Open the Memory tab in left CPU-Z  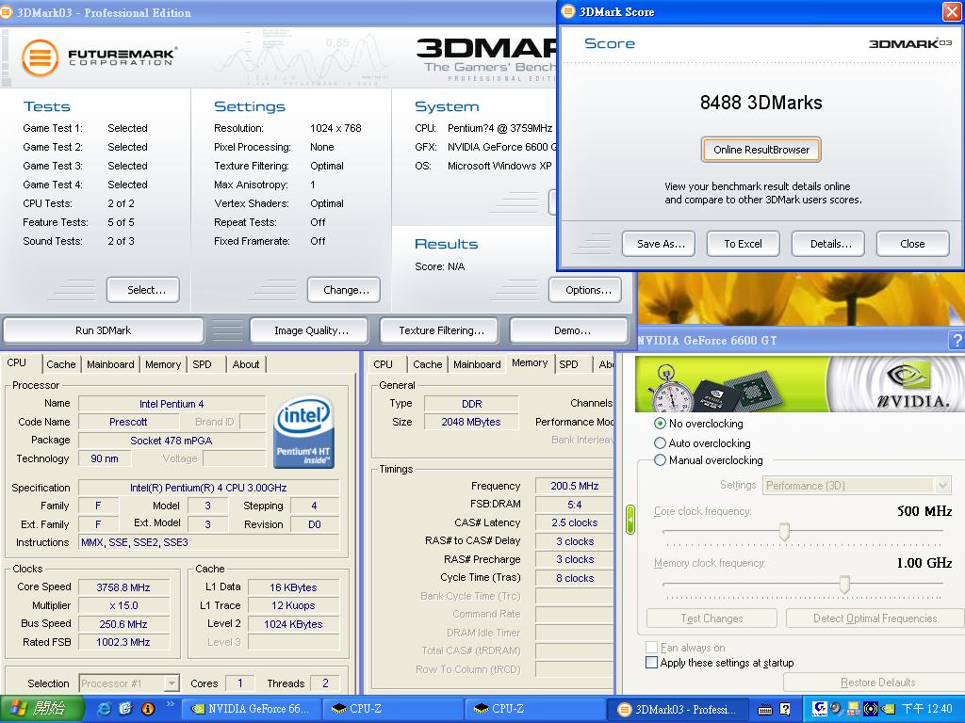163,364
